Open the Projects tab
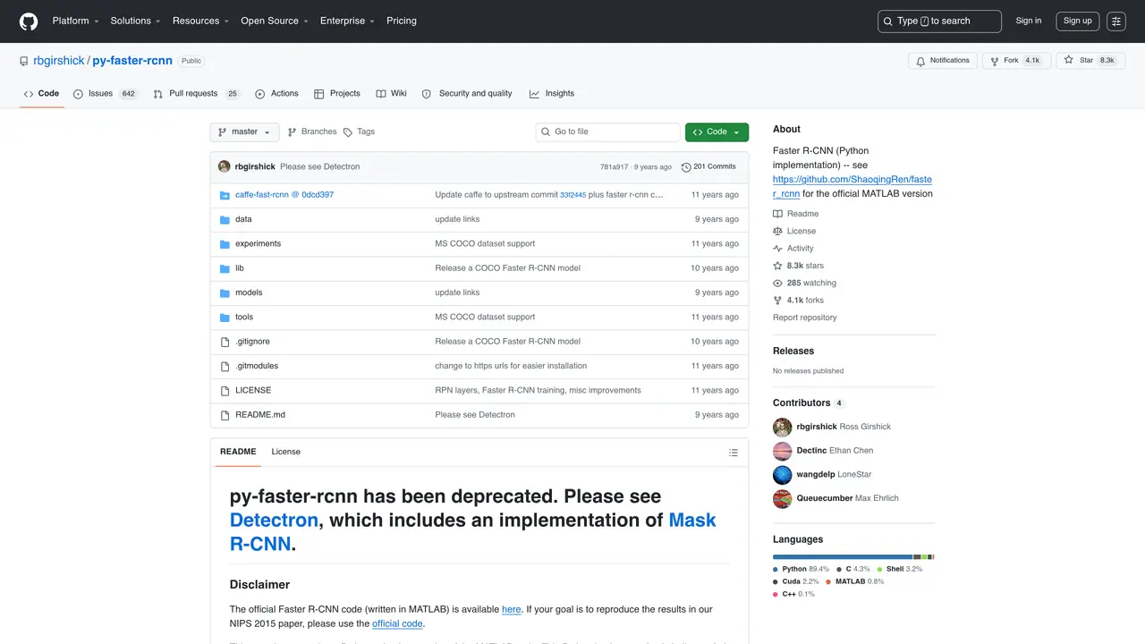The image size is (1145, 644). (337, 94)
